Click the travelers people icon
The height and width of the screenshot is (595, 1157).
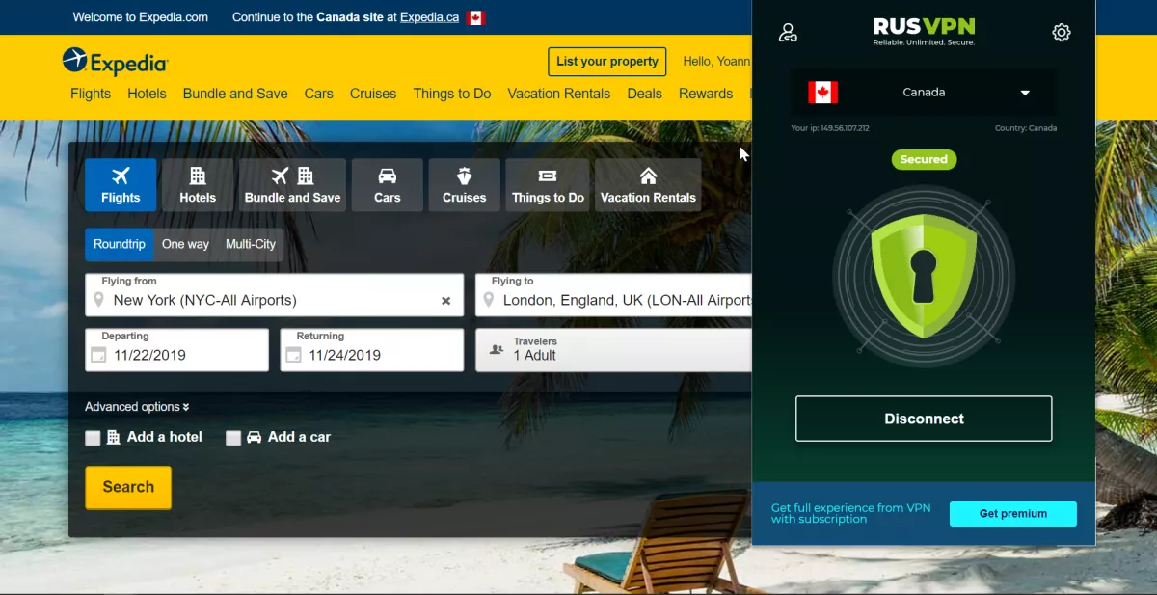pyautogui.click(x=497, y=349)
